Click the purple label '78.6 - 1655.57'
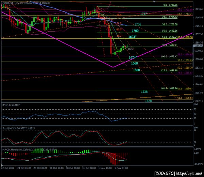This screenshot has width=204, height=177. (x=185, y=72)
